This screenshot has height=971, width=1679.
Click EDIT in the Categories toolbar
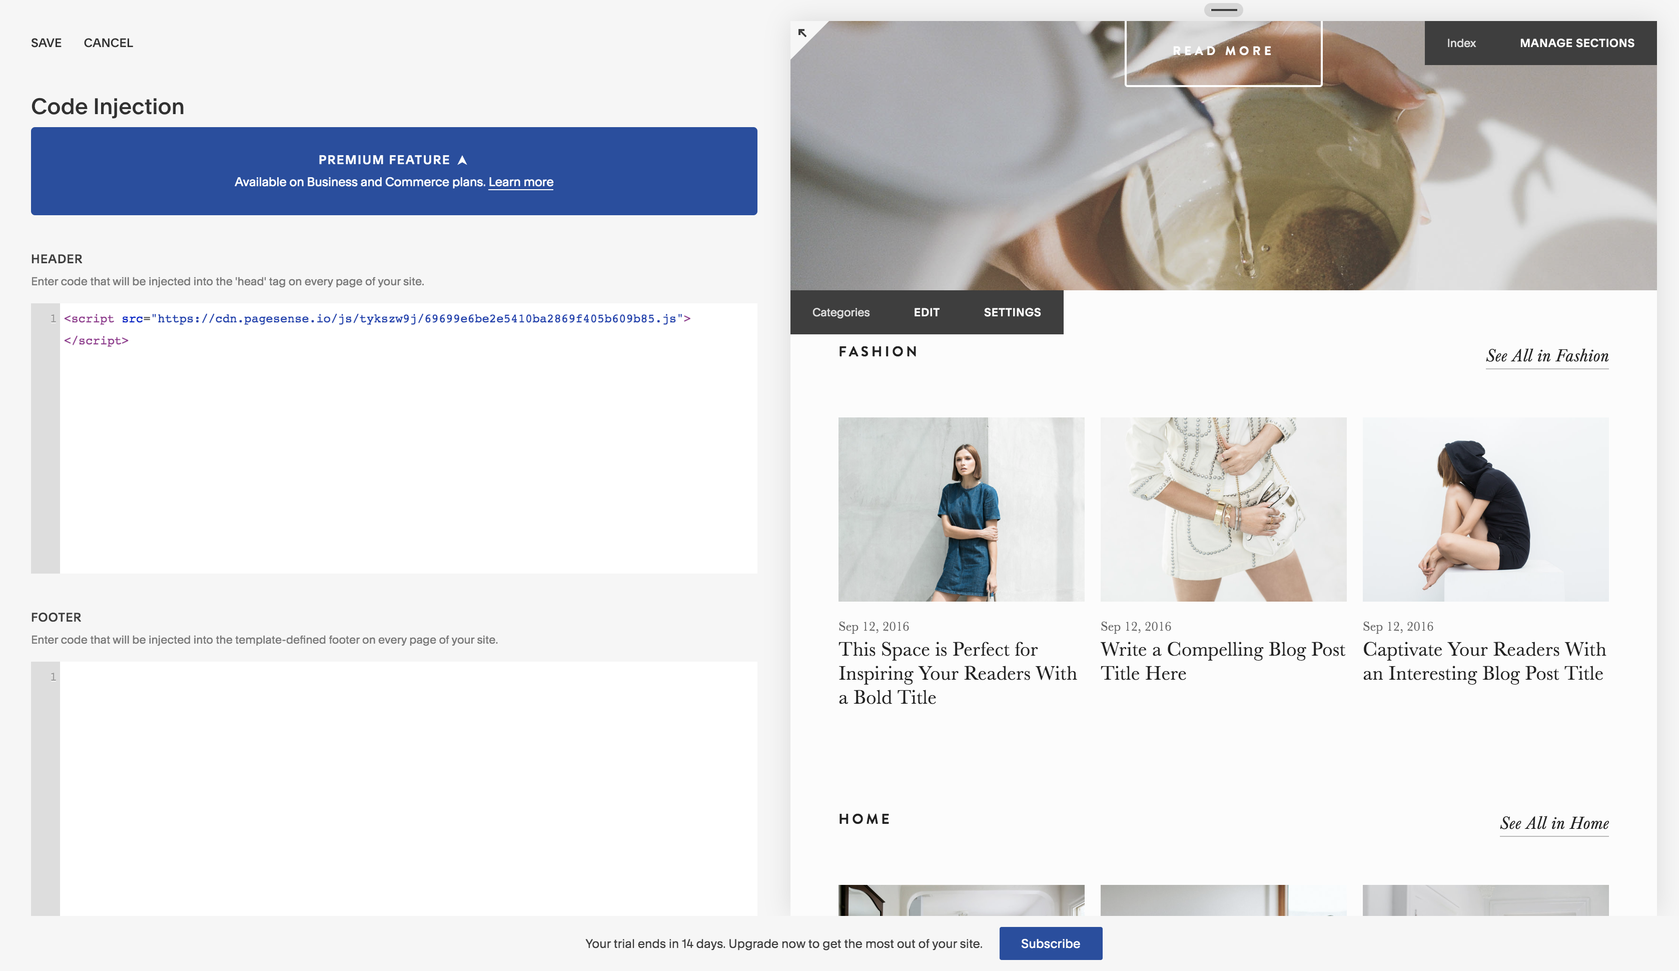click(926, 312)
